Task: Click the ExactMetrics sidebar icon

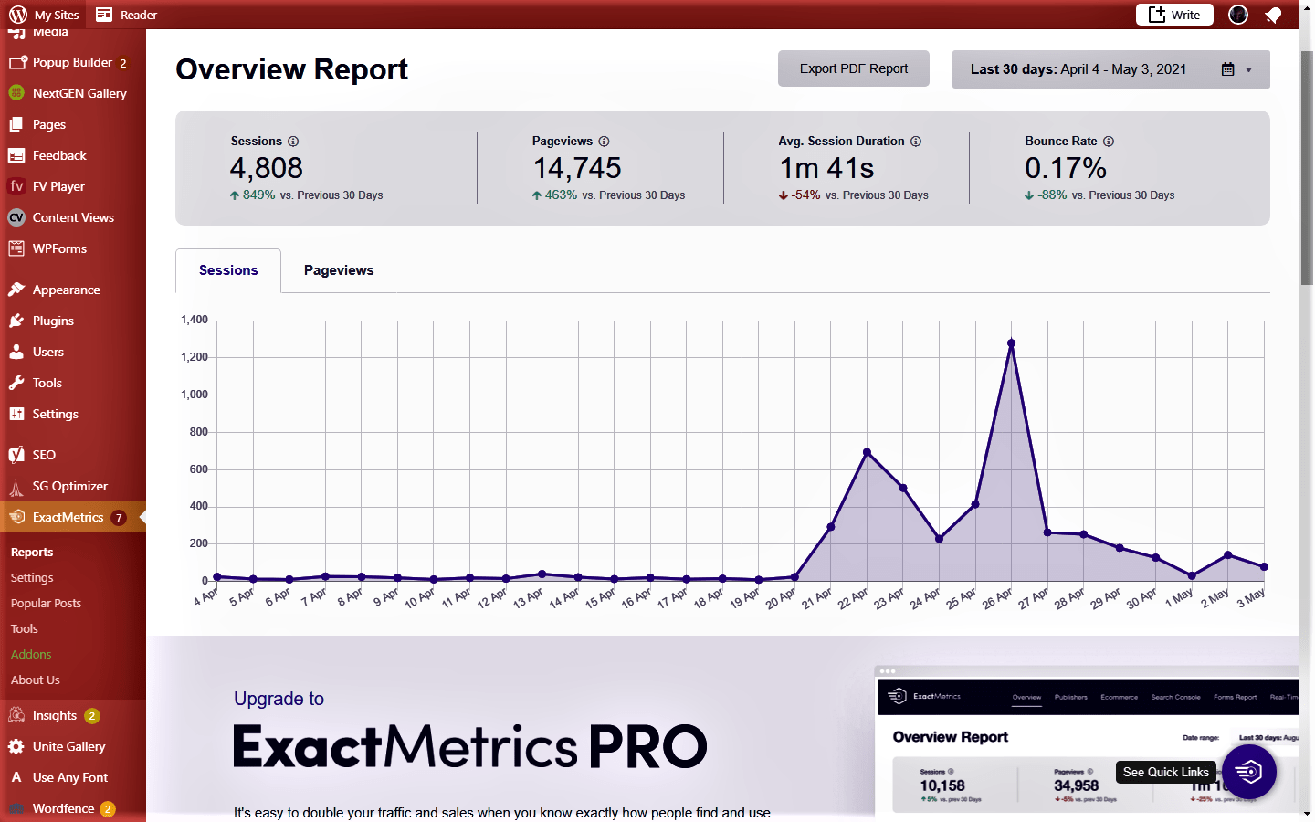Action: (16, 517)
